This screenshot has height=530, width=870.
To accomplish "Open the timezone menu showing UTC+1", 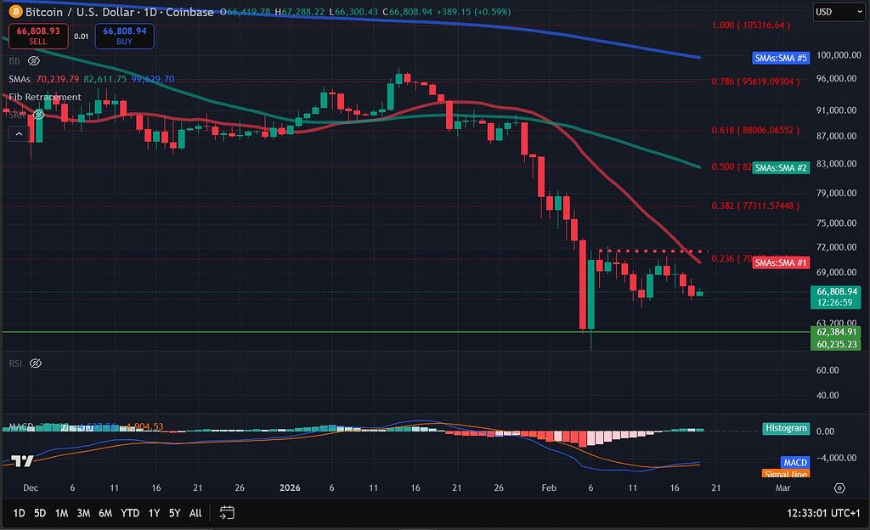I will tap(823, 512).
